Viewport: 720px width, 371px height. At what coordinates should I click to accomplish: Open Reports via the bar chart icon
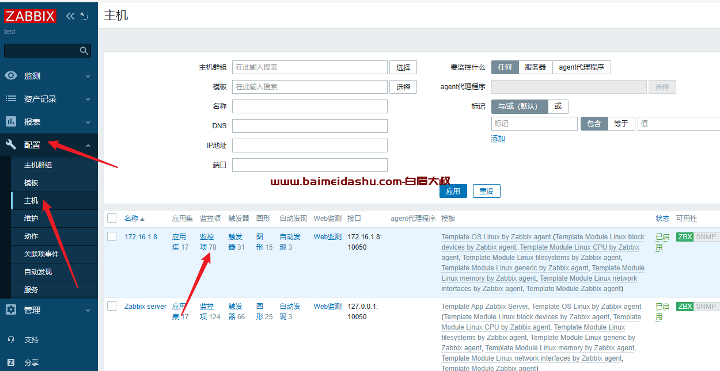pos(11,122)
